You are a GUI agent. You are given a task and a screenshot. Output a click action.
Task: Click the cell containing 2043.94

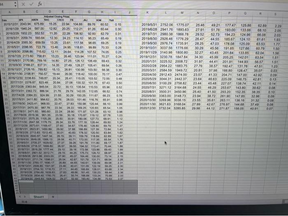pos(25,24)
